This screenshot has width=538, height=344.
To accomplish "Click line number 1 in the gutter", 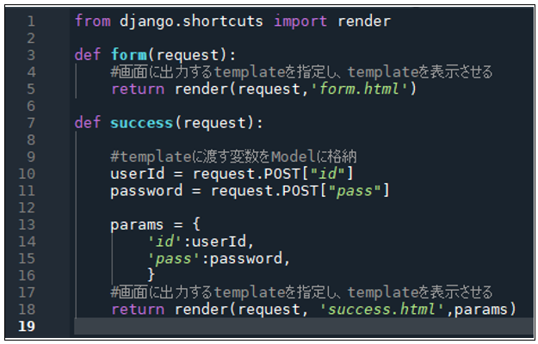I will coord(31,21).
